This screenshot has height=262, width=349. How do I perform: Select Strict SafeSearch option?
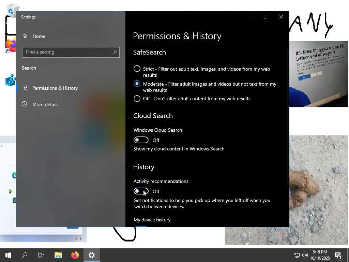coord(137,69)
